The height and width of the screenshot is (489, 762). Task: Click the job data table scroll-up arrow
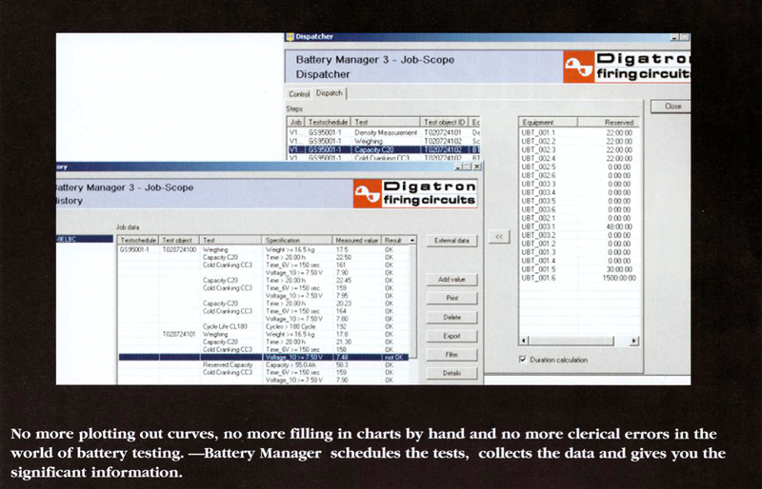(412, 240)
